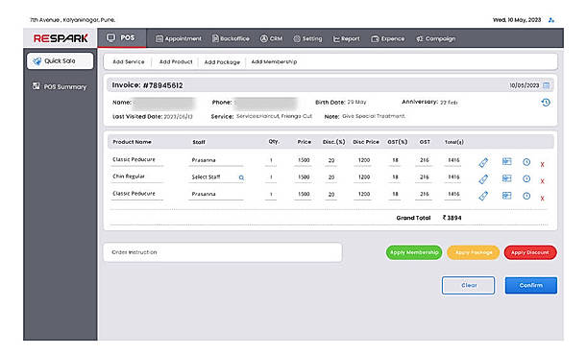The width and height of the screenshot is (587, 353).
Task: Click the Qty field in first row
Action: (271, 160)
